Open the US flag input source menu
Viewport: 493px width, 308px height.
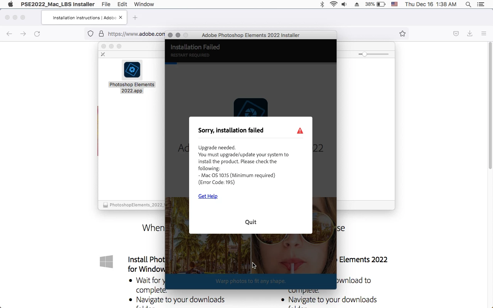pyautogui.click(x=394, y=4)
